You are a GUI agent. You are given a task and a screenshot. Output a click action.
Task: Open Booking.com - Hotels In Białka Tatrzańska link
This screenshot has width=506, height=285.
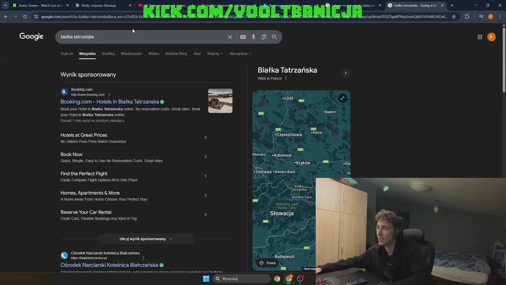tap(110, 102)
